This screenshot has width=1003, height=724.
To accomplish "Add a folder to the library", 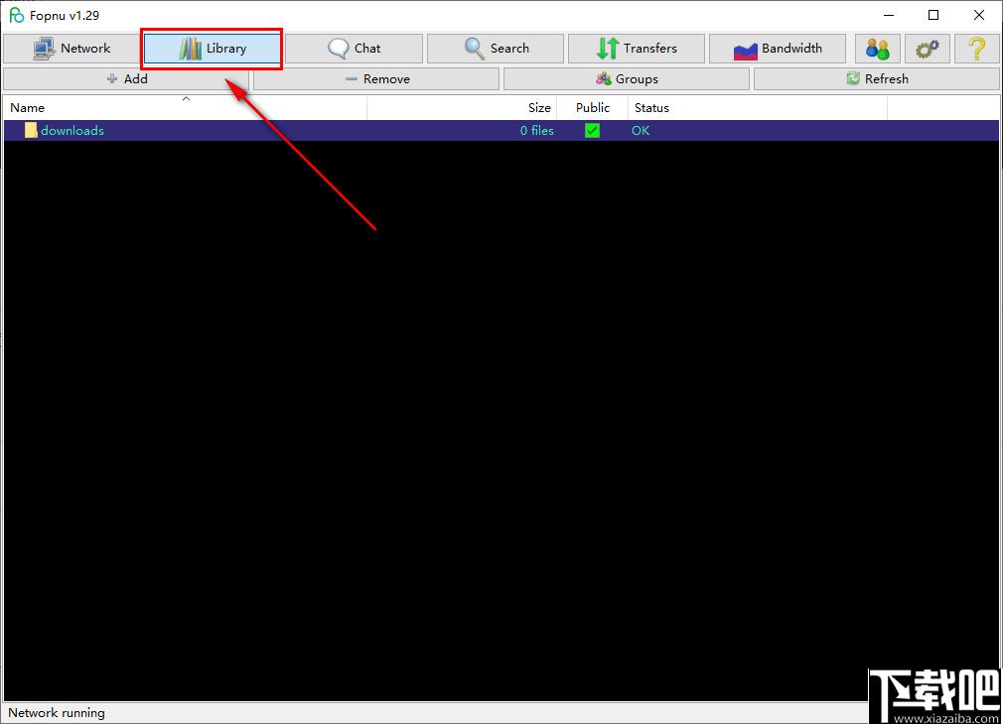I will coord(126,78).
